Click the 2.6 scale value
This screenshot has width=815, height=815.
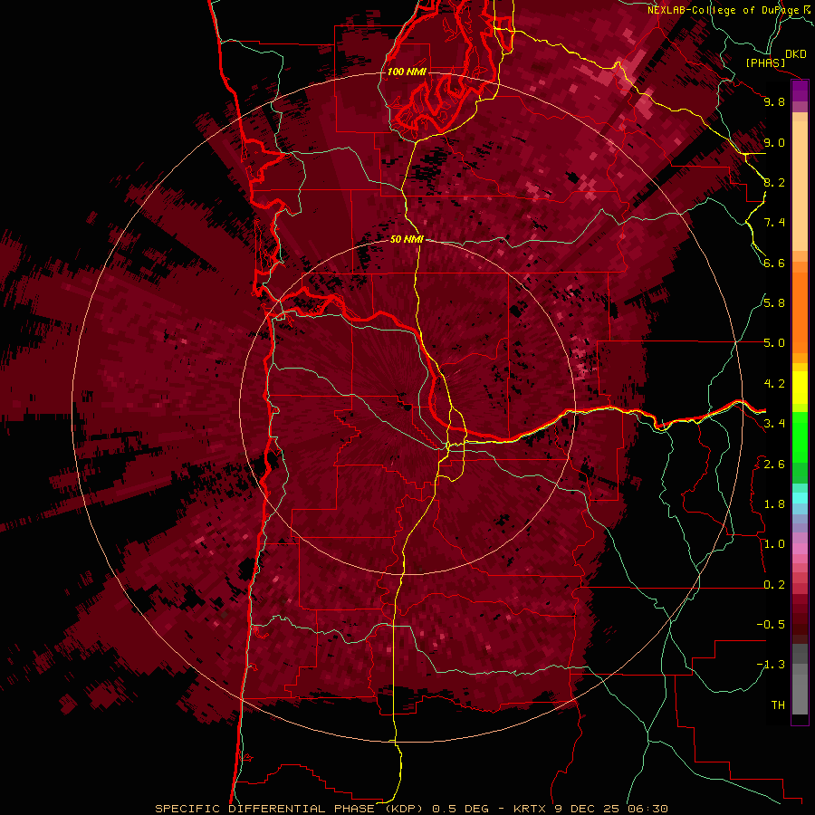point(774,465)
